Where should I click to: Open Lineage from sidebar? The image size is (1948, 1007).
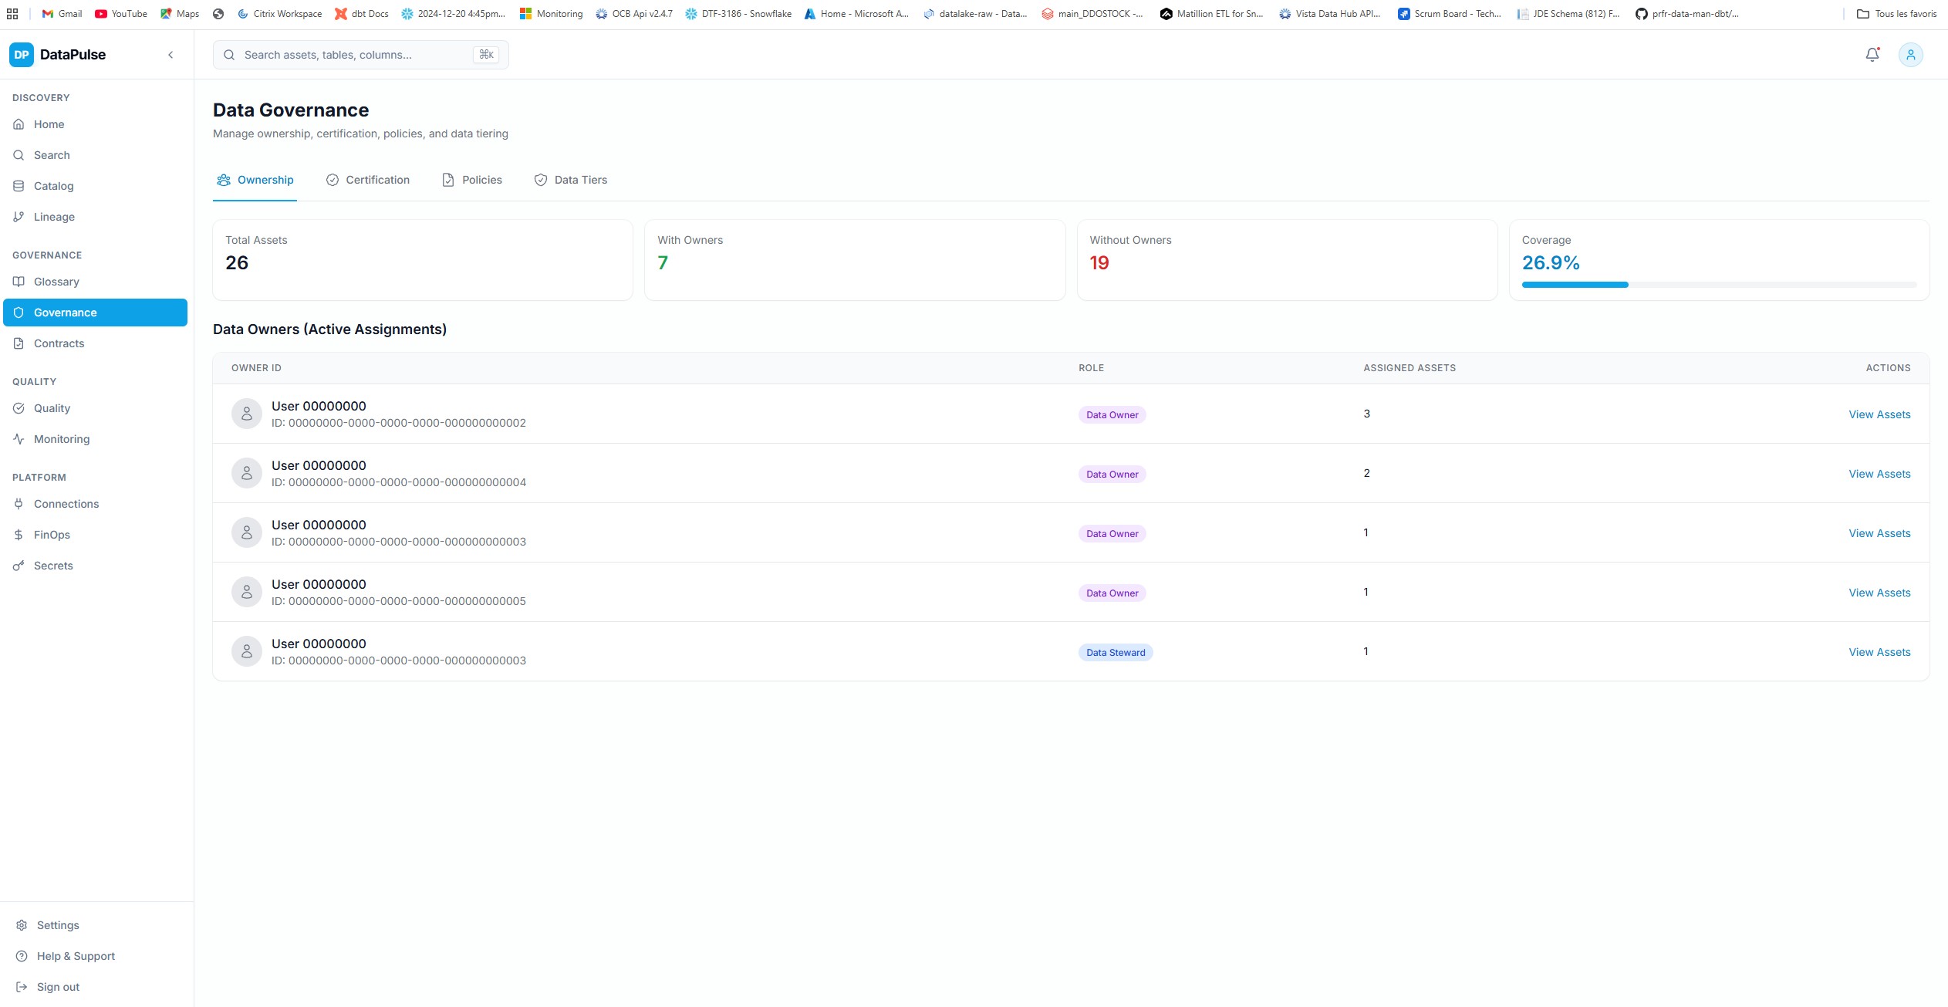54,217
